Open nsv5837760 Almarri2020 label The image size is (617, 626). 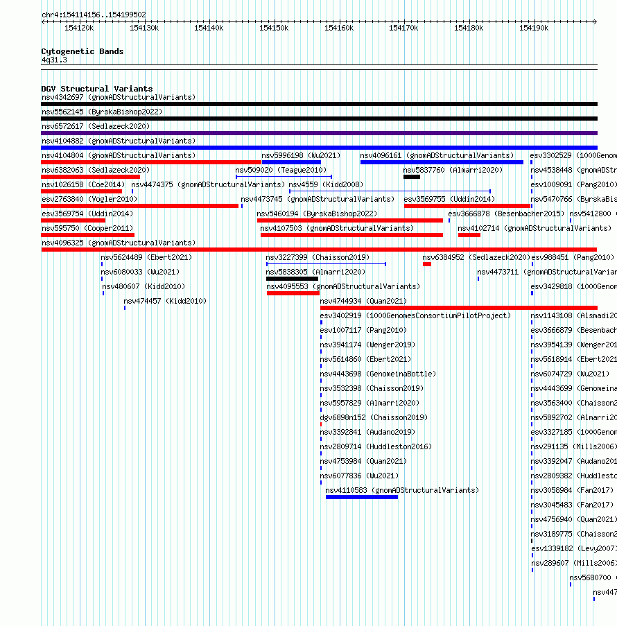tap(453, 170)
